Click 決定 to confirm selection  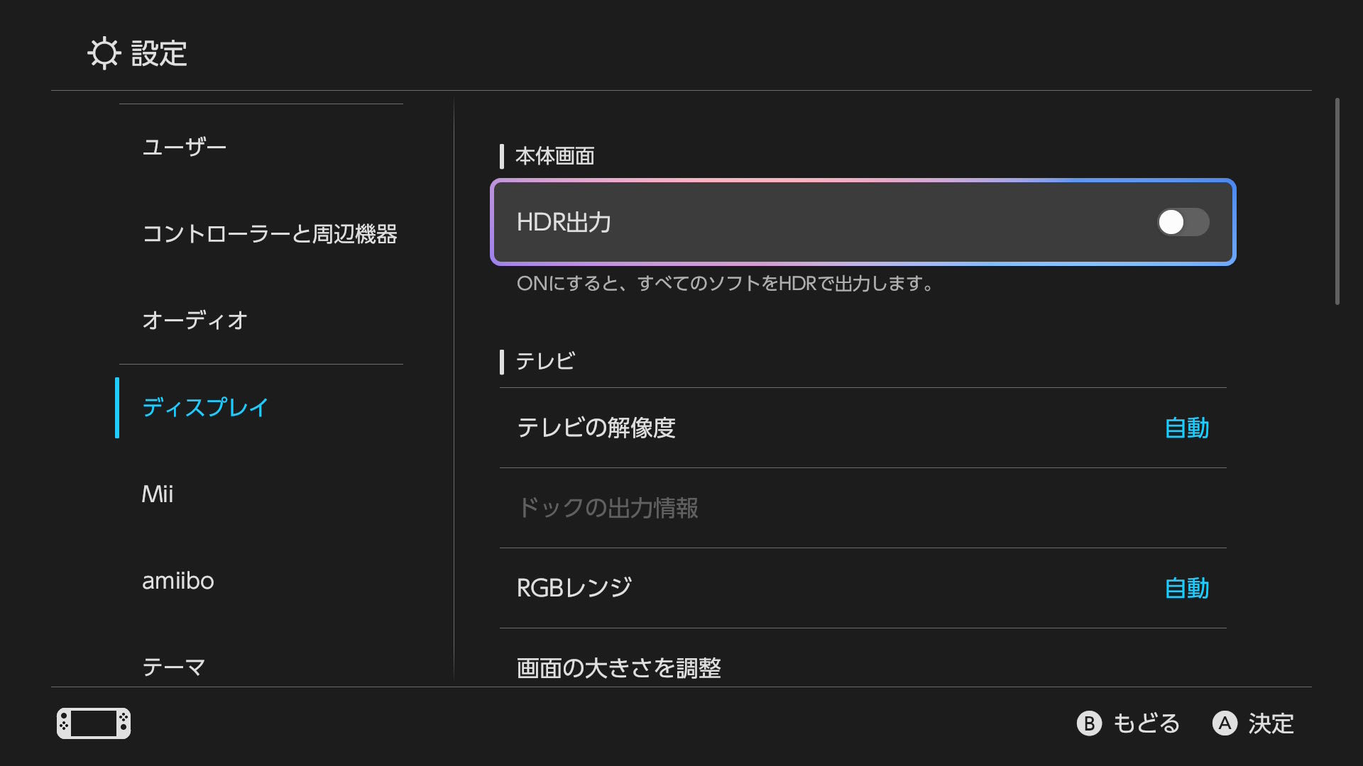[x=1254, y=723]
